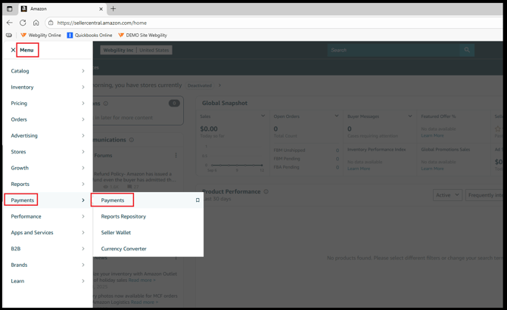The image size is (507, 310).
Task: Reload the page using refresh icon
Action: pyautogui.click(x=23, y=23)
